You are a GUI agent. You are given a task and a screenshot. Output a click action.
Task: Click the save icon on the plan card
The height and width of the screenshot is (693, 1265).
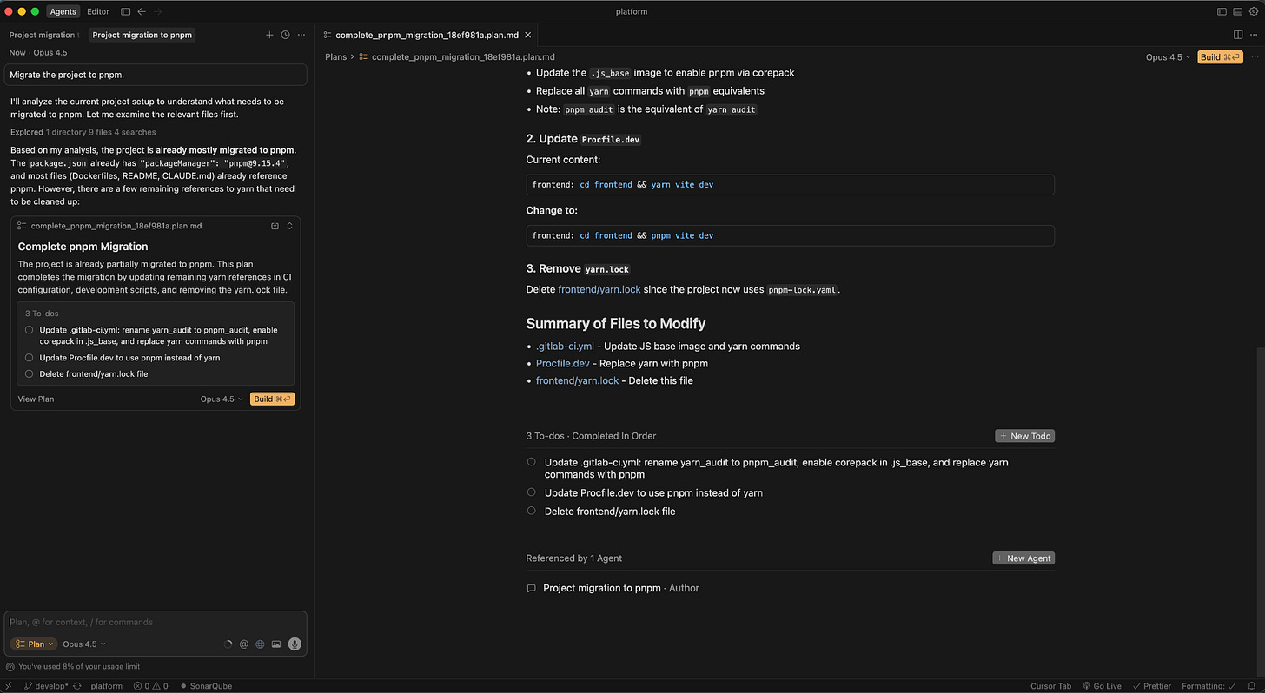(275, 226)
